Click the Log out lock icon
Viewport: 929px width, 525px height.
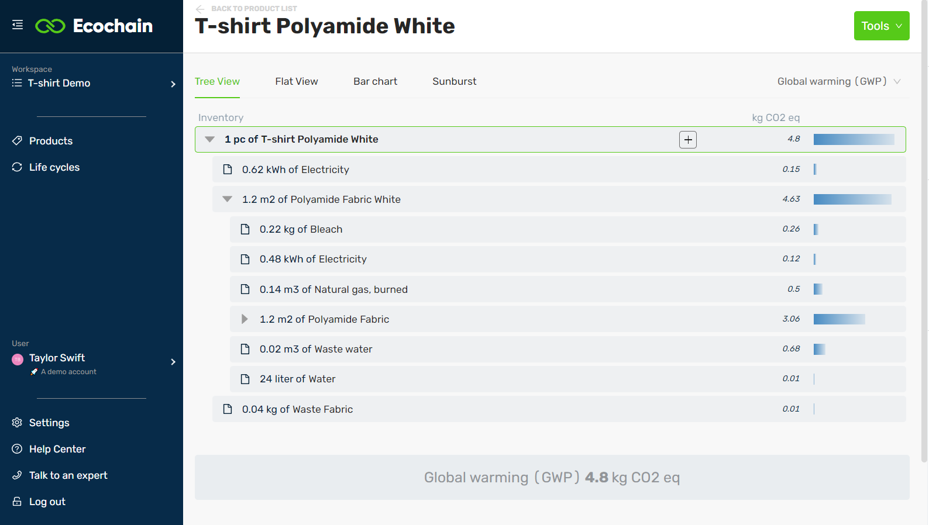coord(17,502)
